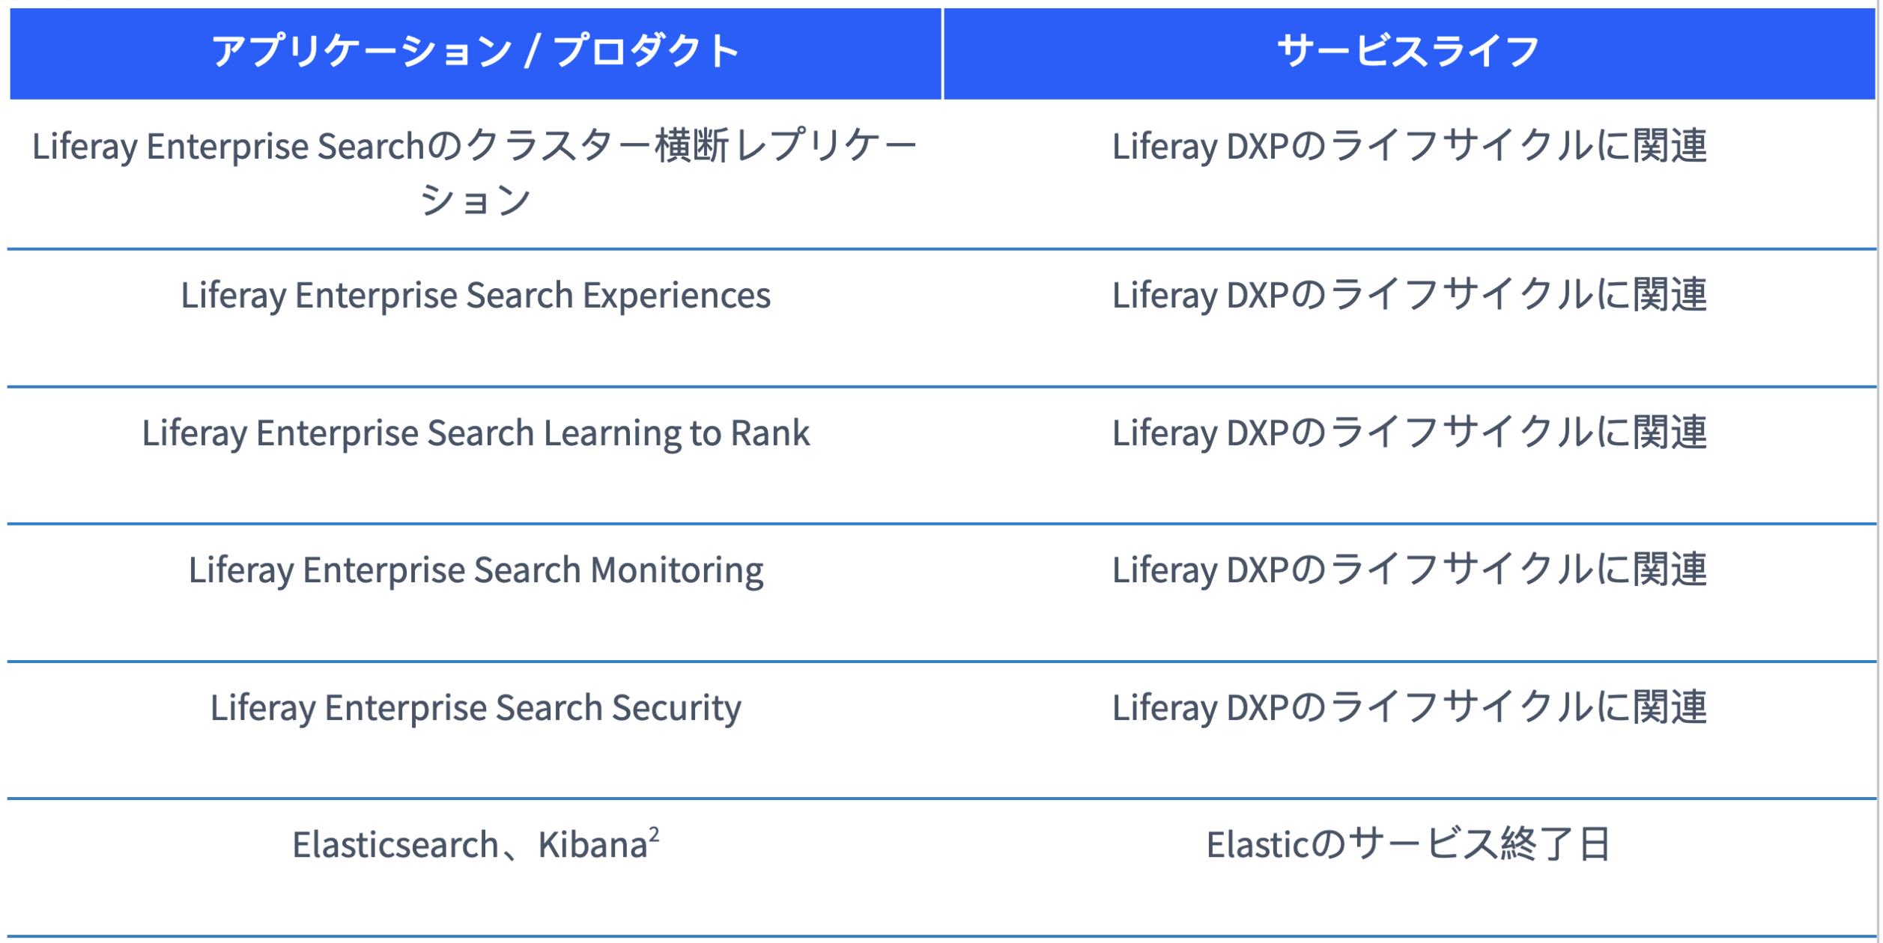The image size is (1883, 943).
Task: Click the Elasticのサービス終了日 cell
Action: tap(1410, 868)
